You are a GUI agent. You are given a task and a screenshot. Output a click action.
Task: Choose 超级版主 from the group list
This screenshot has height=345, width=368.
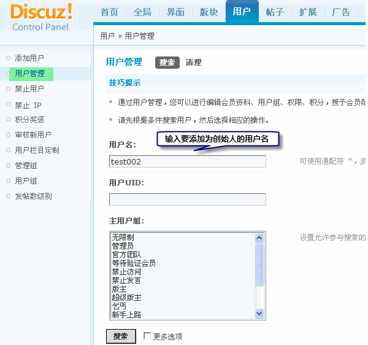126,297
